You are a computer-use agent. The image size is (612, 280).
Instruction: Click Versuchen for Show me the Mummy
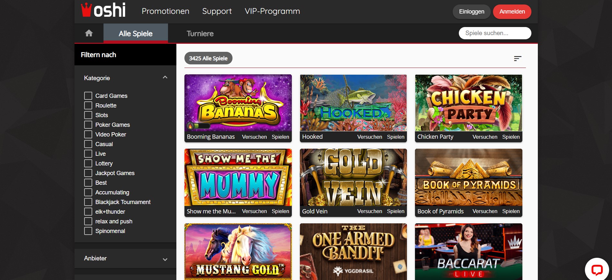click(254, 211)
